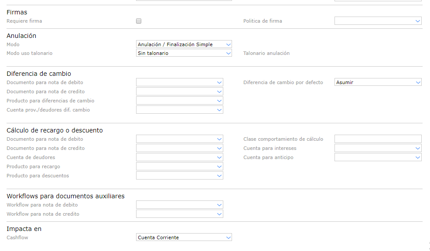Open Diferencia de cambio nota de debito dropdown
430x251 pixels.
pos(179,82)
